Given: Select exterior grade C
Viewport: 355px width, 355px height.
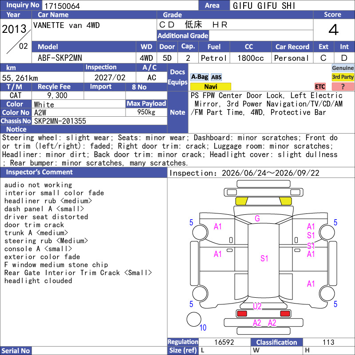Looking at the screenshot, I should pyautogui.click(x=323, y=58).
